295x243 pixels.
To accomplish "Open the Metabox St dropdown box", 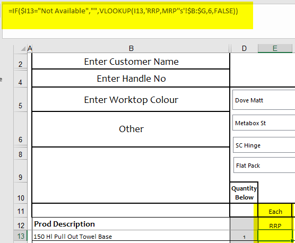I will (x=264, y=123).
